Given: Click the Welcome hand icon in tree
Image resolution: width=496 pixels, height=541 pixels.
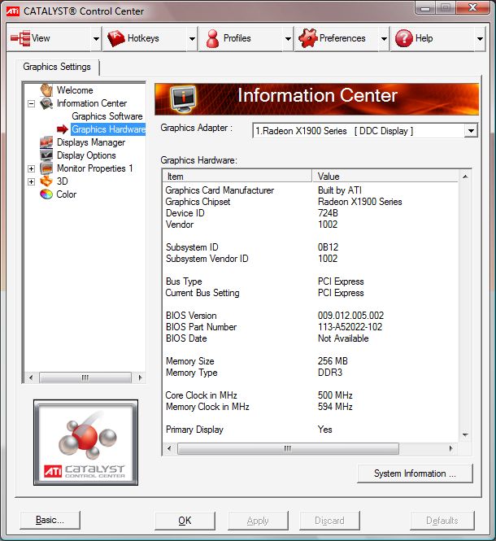Looking at the screenshot, I should [x=46, y=90].
